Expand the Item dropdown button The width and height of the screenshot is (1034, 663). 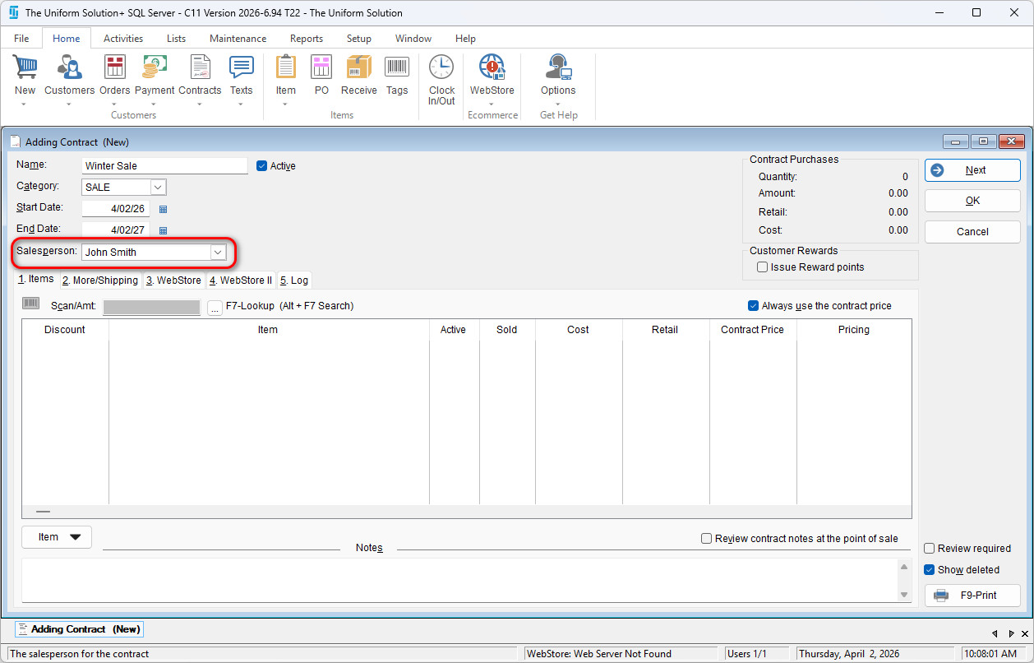(57, 537)
